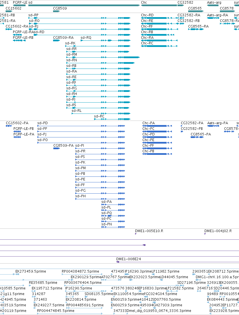Select EST LP11982.5prime
This screenshot has height=315, width=239.
tap(153, 274)
